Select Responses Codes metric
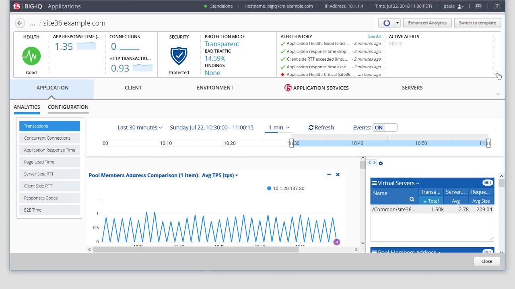The height and width of the screenshot is (289, 515). (x=49, y=198)
